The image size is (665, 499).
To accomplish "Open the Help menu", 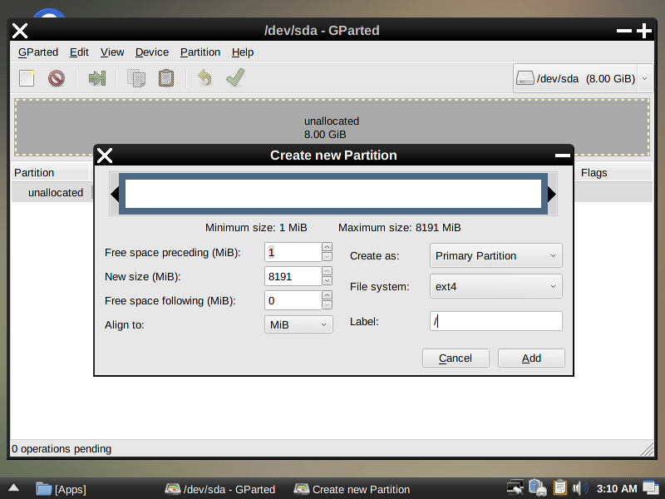I will click(243, 52).
